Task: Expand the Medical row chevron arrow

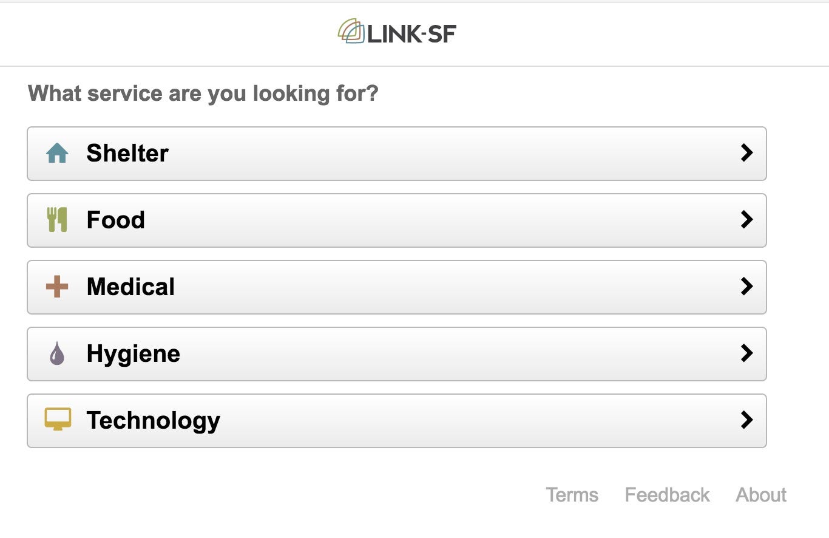Action: tap(746, 287)
